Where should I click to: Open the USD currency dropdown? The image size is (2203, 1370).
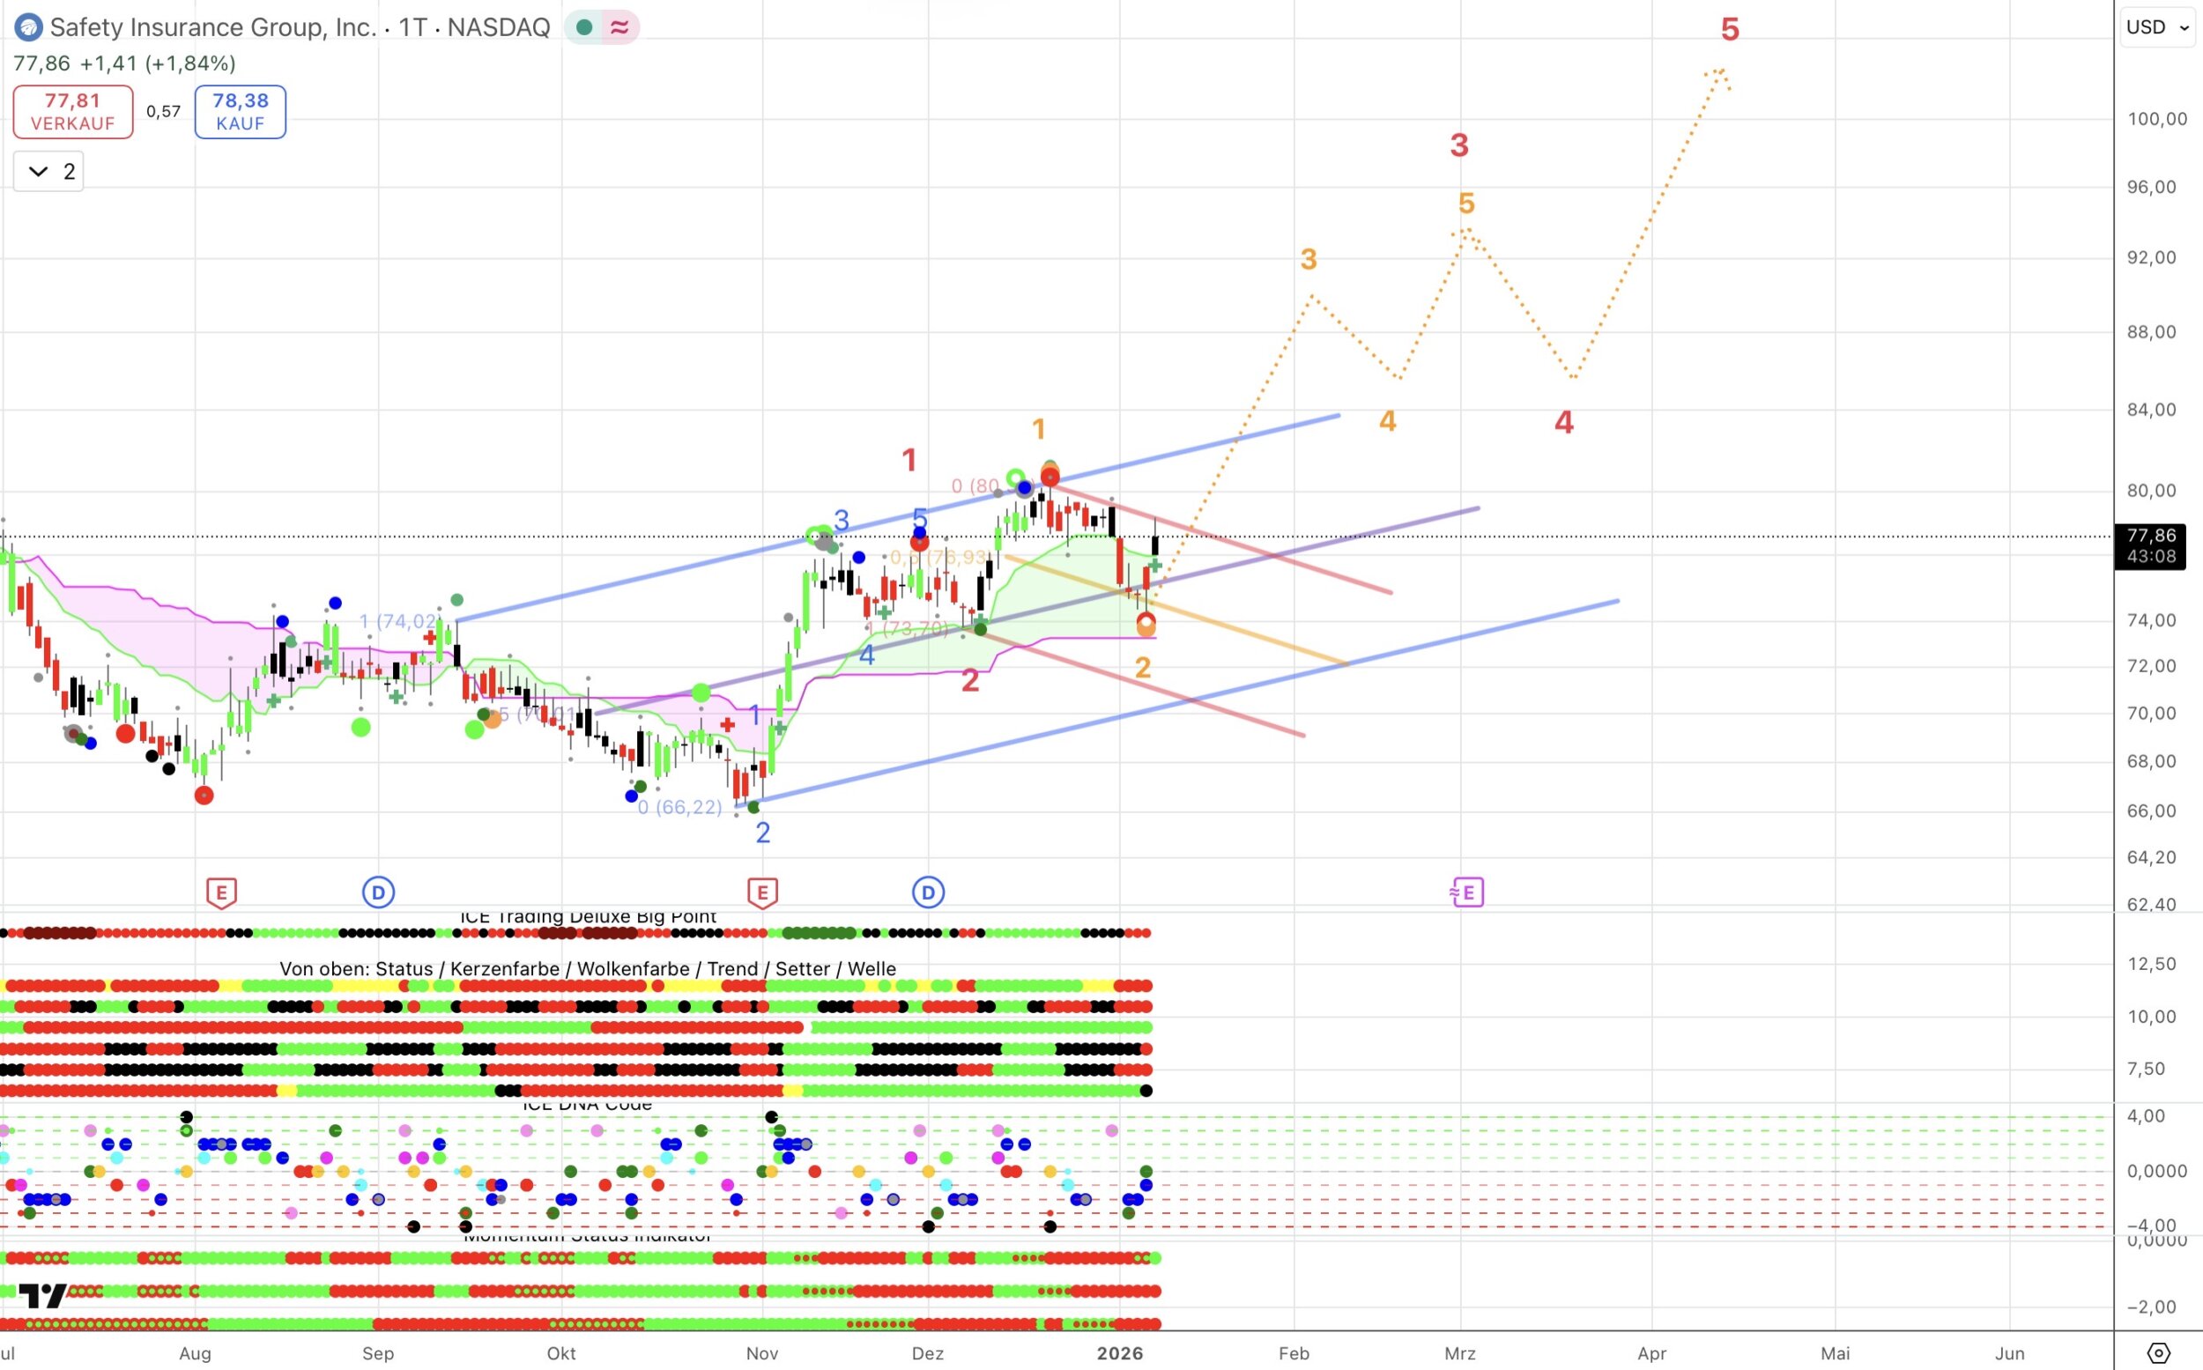point(2157,27)
